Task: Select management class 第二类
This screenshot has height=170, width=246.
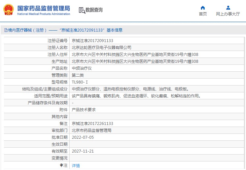Action: 78,75
